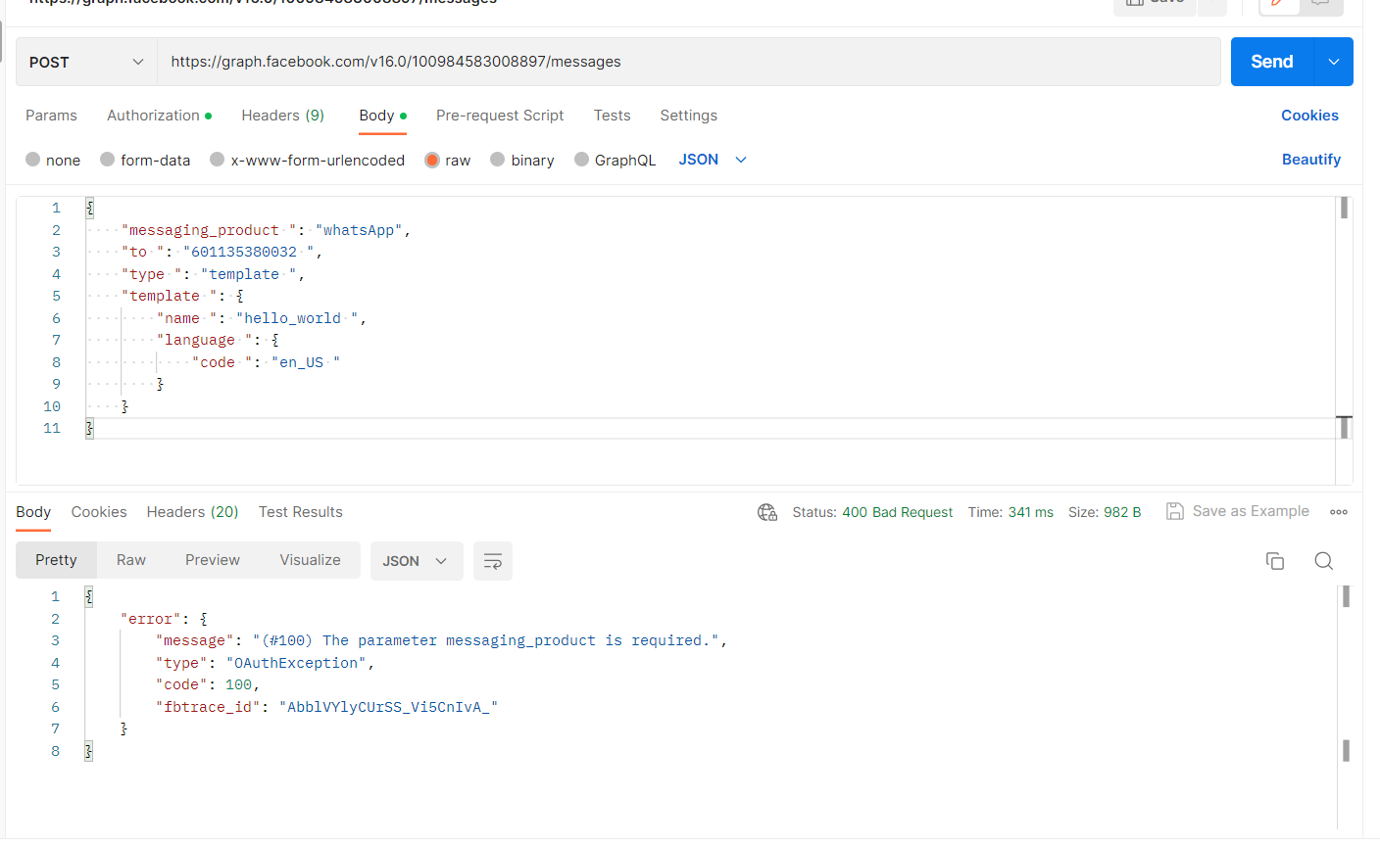Open the response more options menu
1380x845 pixels.
coord(1339,512)
